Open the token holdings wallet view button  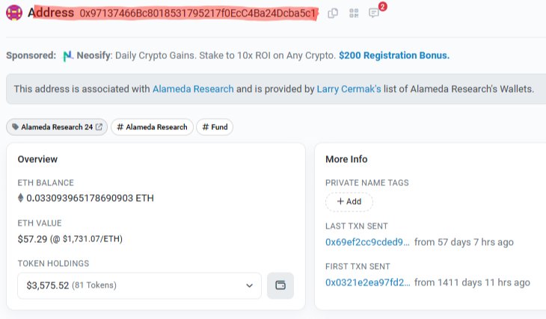click(280, 285)
